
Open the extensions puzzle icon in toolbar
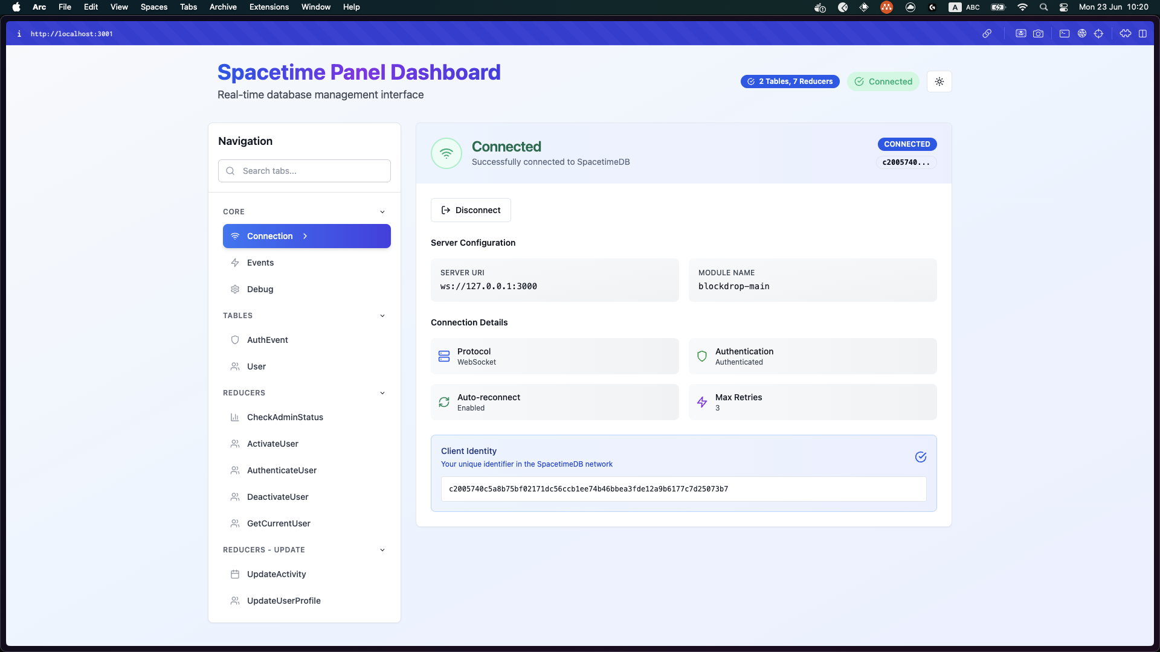[1126, 33]
